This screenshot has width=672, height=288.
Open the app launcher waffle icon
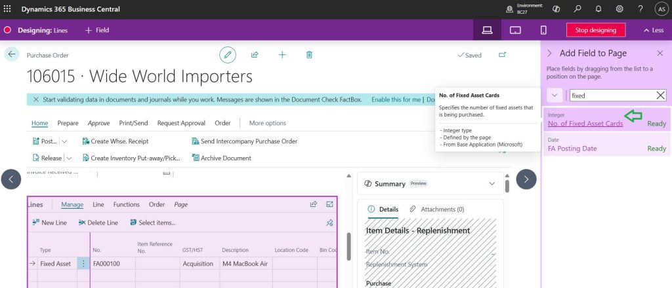(x=8, y=9)
